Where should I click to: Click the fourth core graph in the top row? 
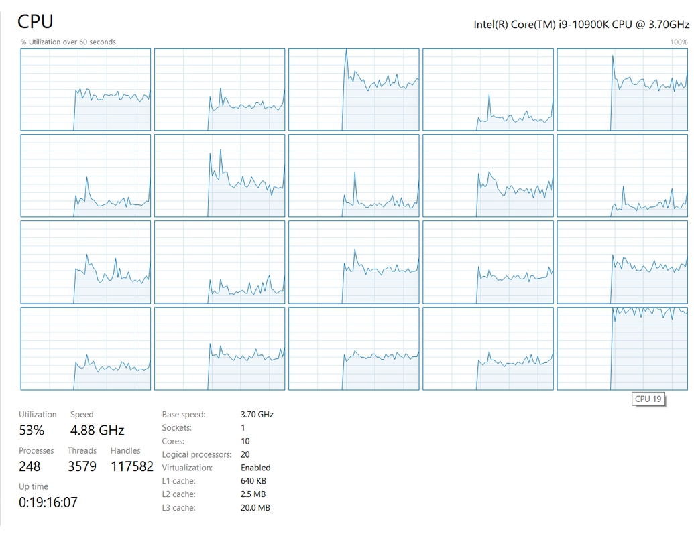click(487, 89)
